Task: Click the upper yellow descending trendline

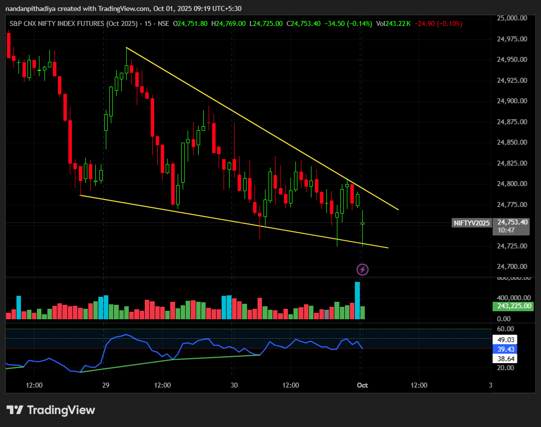Action: tap(262, 128)
